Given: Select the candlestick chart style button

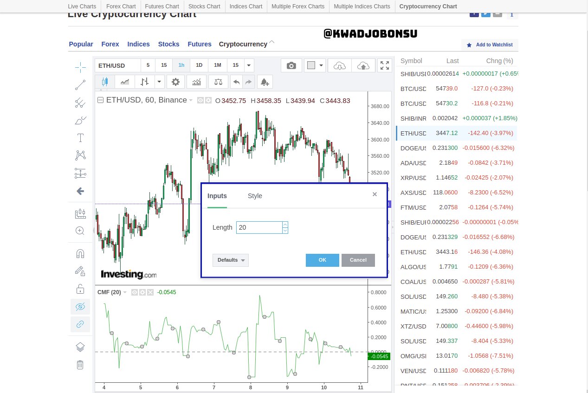Looking at the screenshot, I should (x=105, y=82).
